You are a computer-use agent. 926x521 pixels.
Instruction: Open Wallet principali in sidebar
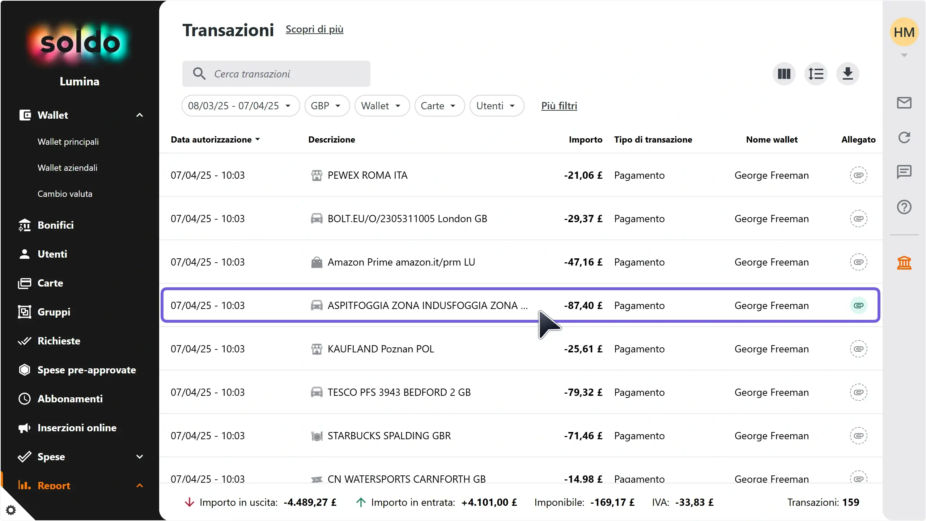point(68,141)
